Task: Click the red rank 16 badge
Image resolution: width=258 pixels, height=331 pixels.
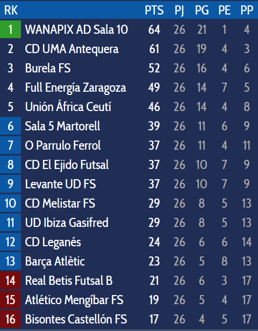Action: tap(10, 319)
